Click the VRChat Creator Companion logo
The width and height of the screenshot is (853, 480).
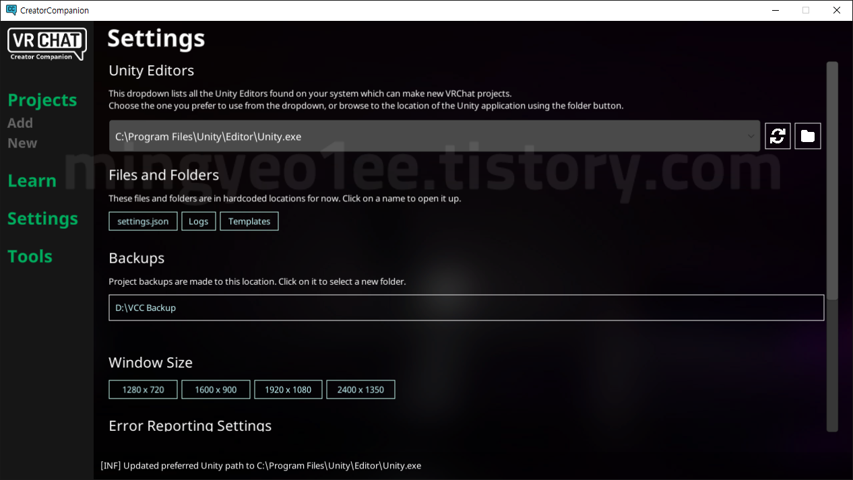click(47, 44)
